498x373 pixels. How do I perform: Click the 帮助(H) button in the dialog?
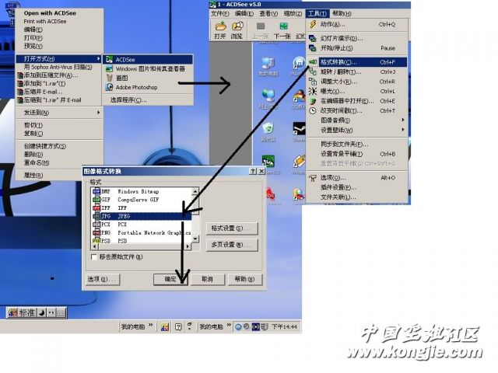[244, 279]
